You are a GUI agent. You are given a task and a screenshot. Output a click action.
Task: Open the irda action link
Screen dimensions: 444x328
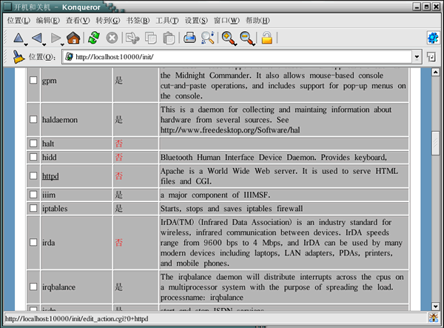pyautogui.click(x=49, y=243)
